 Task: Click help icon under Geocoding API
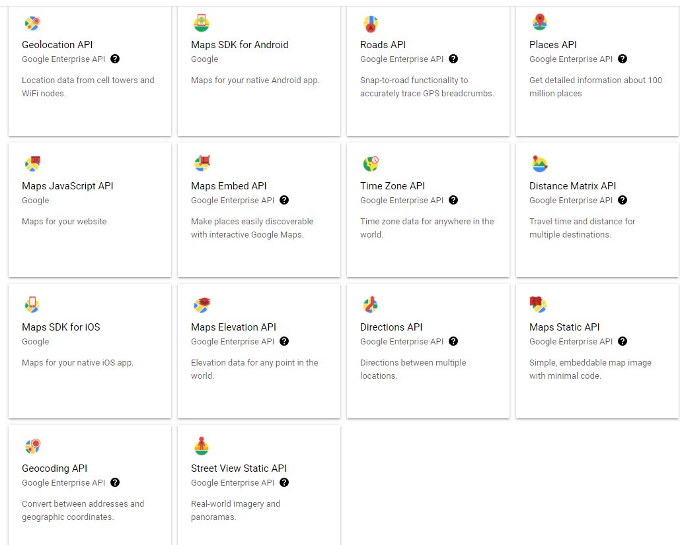[115, 482]
